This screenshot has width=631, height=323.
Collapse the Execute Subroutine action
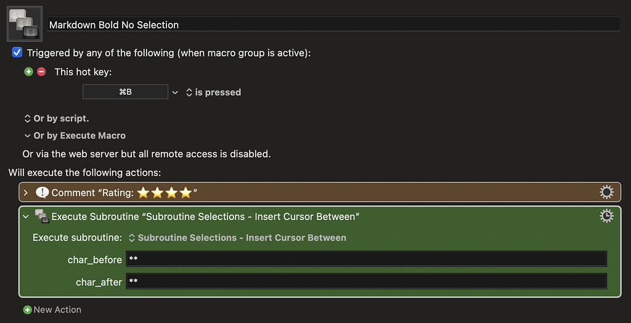pyautogui.click(x=26, y=216)
